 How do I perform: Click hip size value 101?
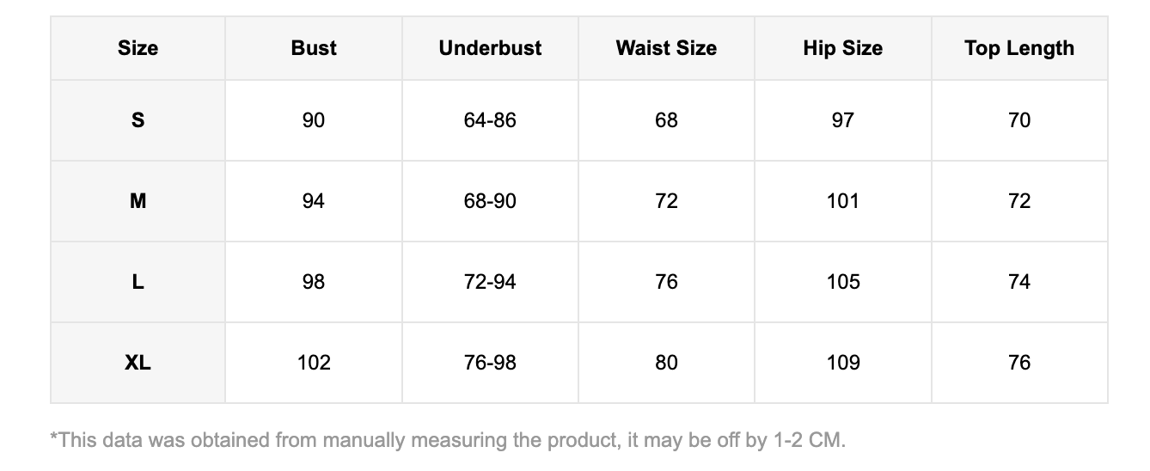[842, 201]
